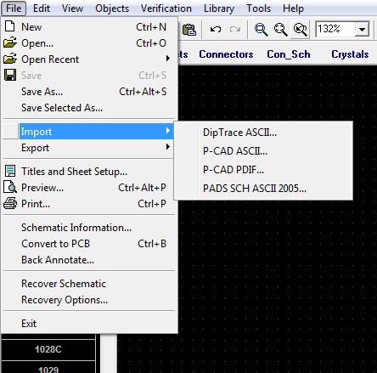The width and height of the screenshot is (377, 373).
Task: Choose Print... from the menu
Action: tap(89, 204)
